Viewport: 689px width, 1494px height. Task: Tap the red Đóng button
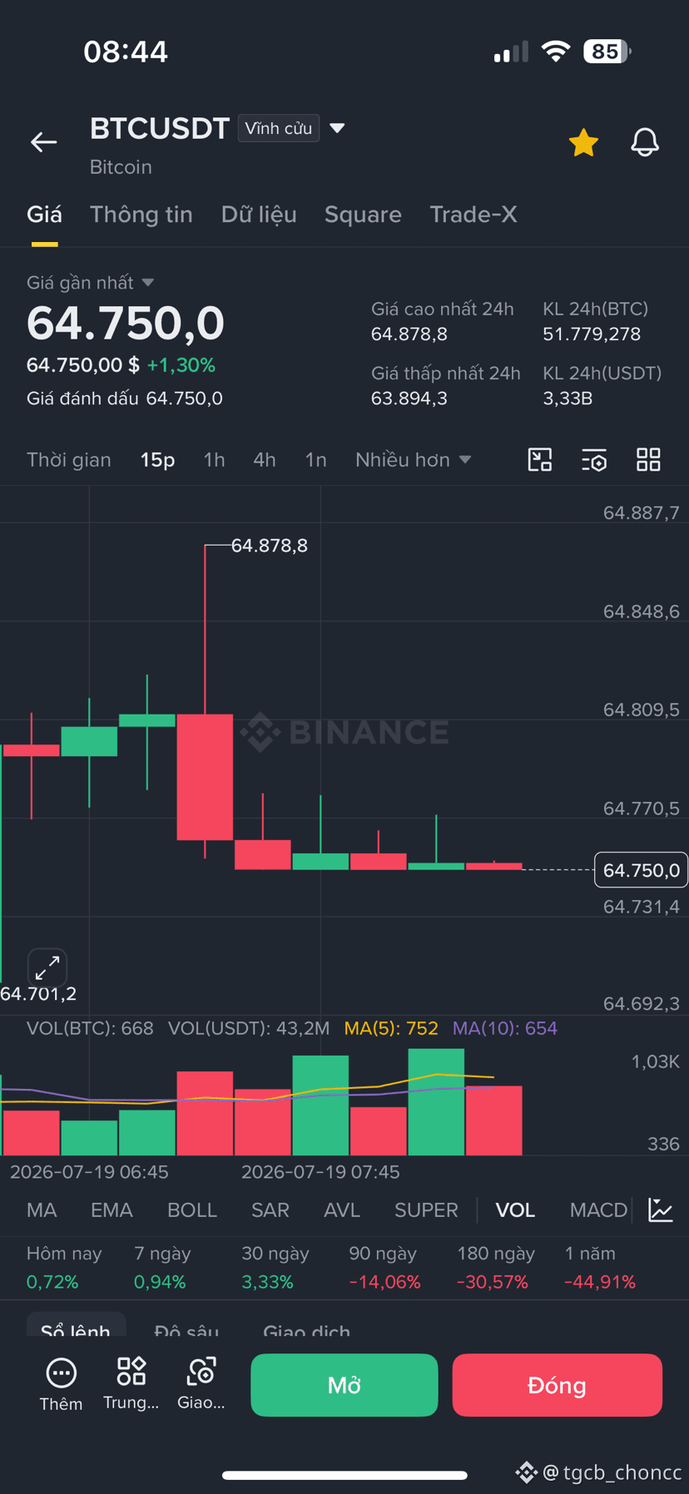pyautogui.click(x=558, y=1385)
